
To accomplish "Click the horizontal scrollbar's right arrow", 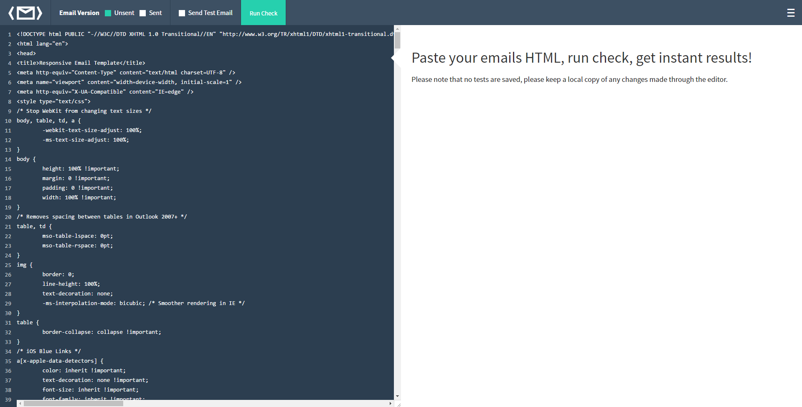I will (390, 403).
